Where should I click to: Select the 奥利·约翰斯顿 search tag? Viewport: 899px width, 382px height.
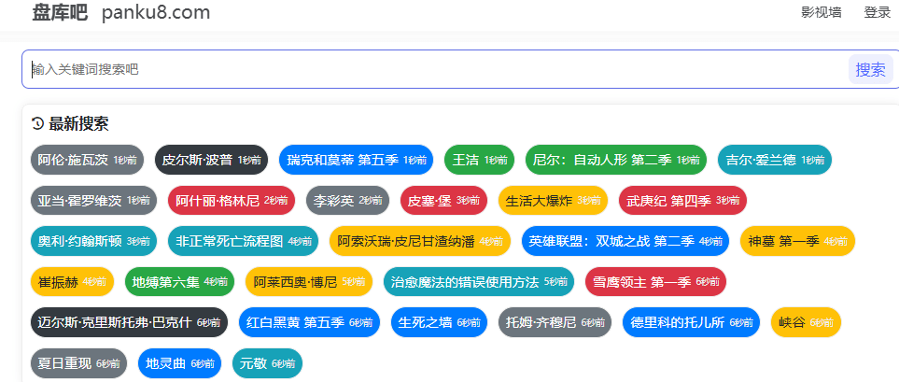click(x=93, y=241)
